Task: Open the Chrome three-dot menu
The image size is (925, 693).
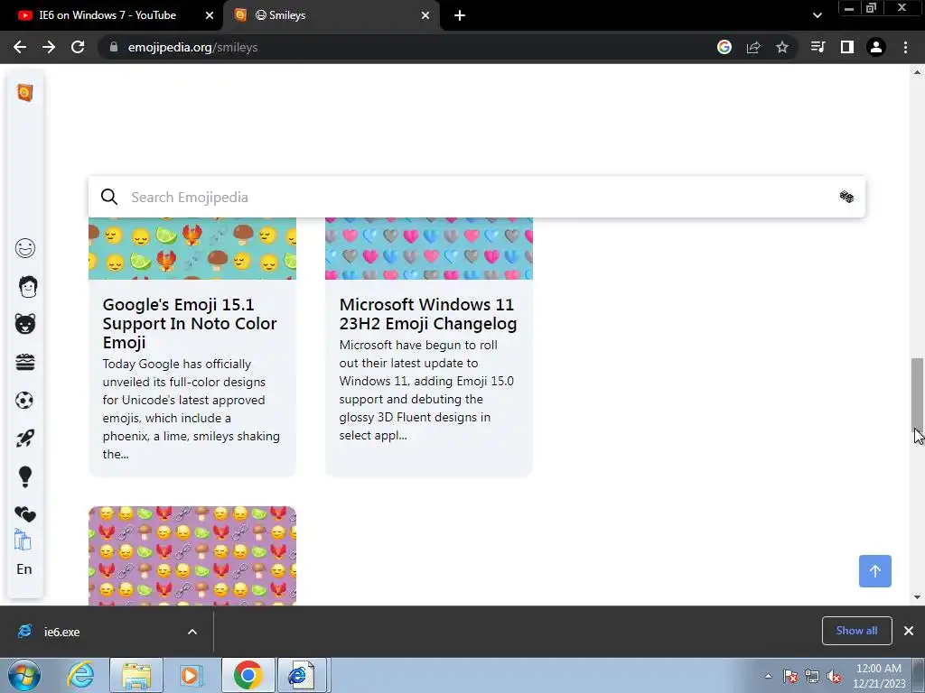Action: click(x=905, y=47)
